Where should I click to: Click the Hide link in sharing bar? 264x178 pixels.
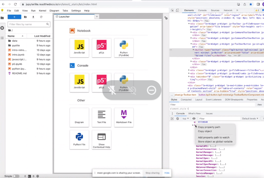tap(167, 173)
